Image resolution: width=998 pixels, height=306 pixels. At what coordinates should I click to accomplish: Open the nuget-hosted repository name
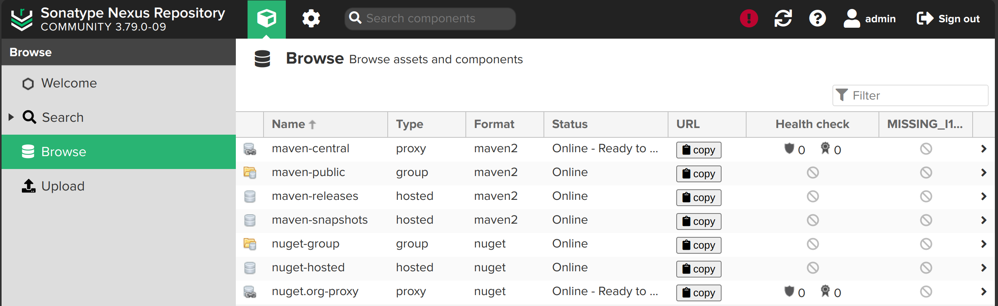tap(308, 267)
